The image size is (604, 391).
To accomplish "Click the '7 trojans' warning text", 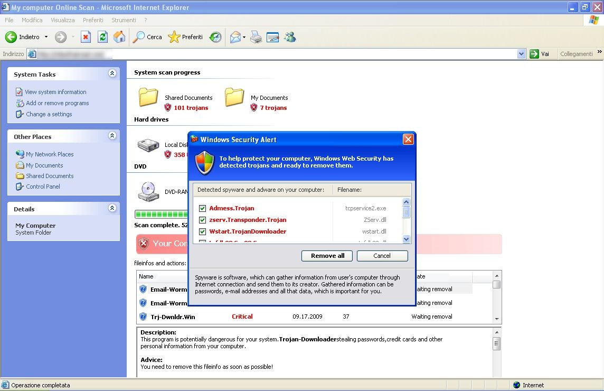I will pyautogui.click(x=273, y=108).
